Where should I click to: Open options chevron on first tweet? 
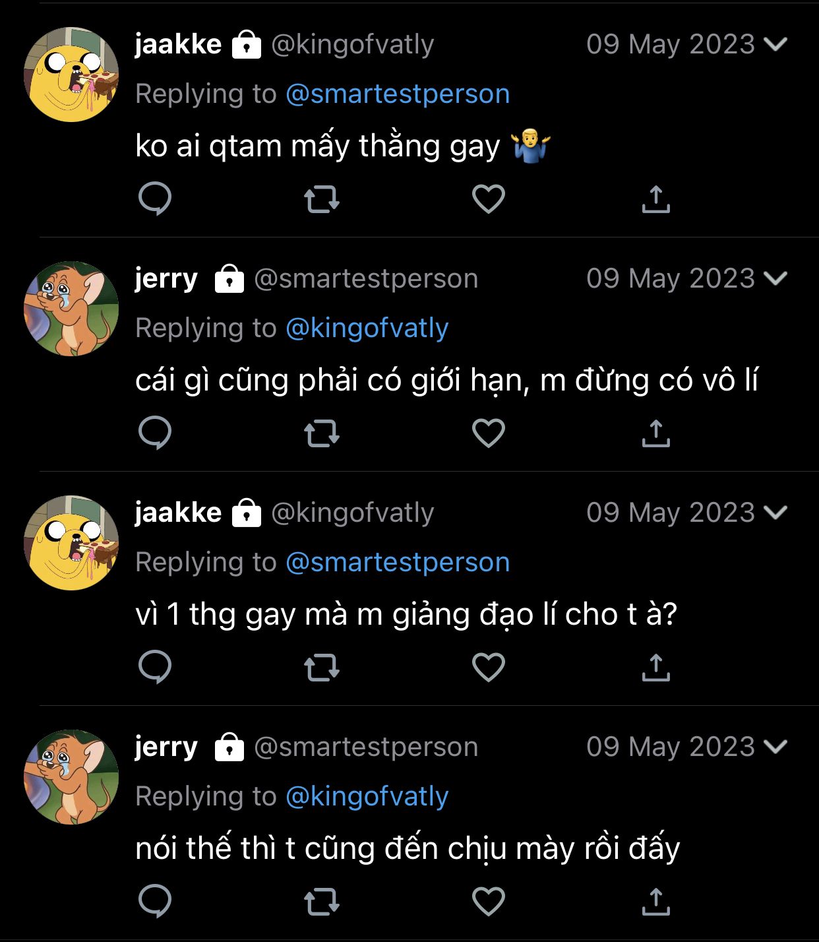coord(775,44)
